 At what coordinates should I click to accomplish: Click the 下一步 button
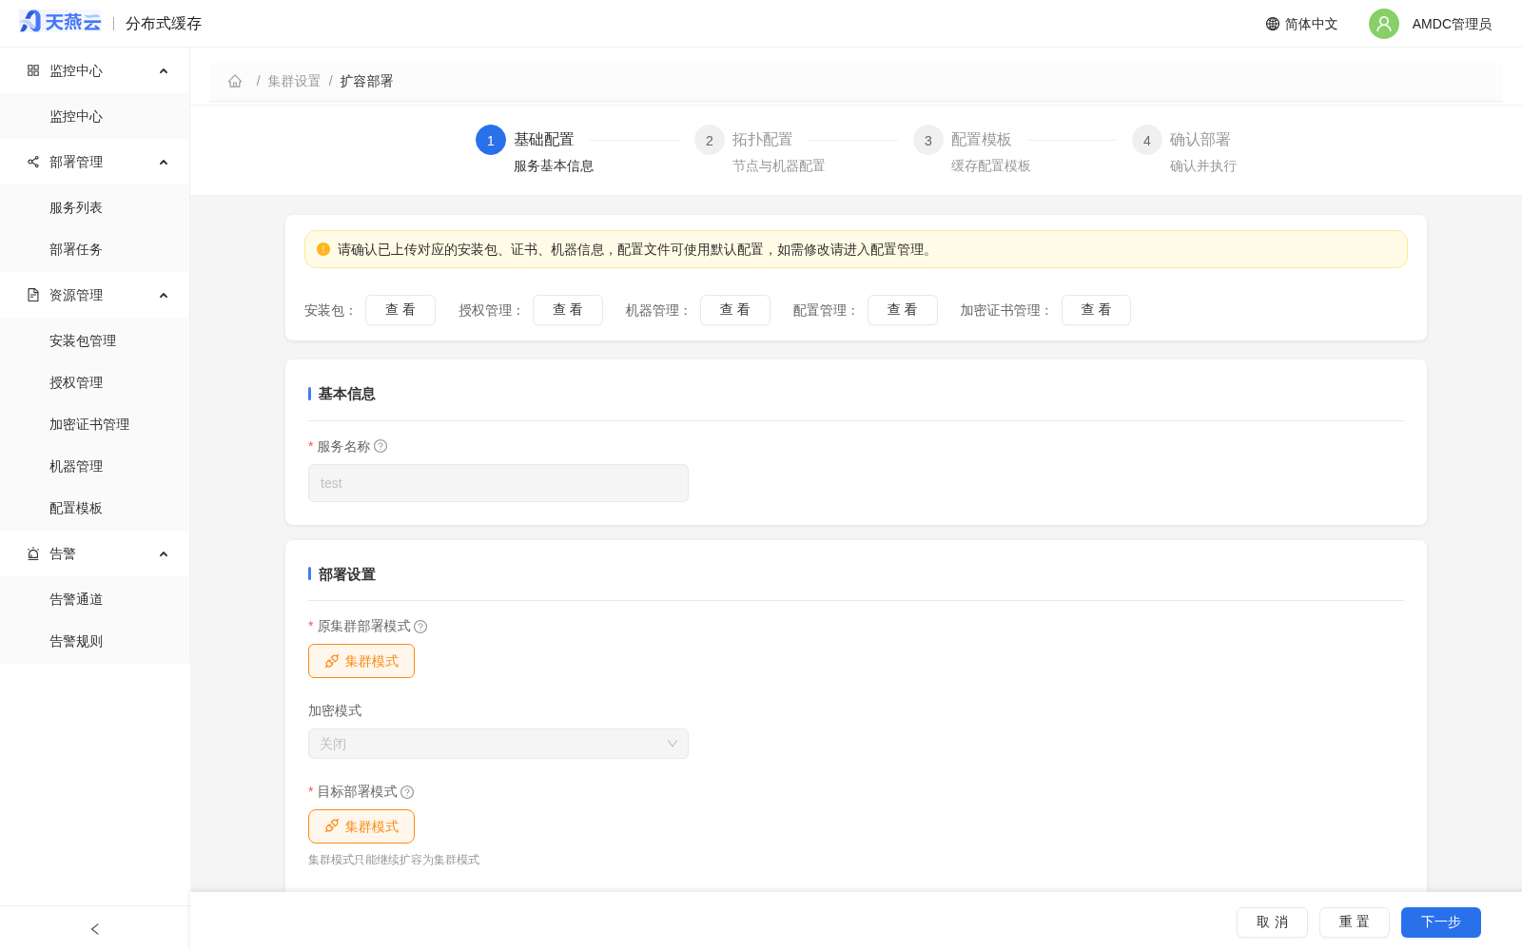pyautogui.click(x=1441, y=922)
